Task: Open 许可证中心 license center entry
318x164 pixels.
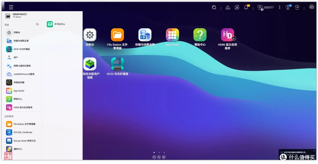Action: point(56,24)
